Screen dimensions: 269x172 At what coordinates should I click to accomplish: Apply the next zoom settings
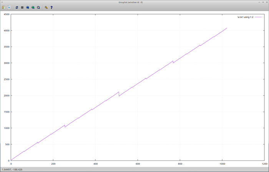tap(33, 7)
